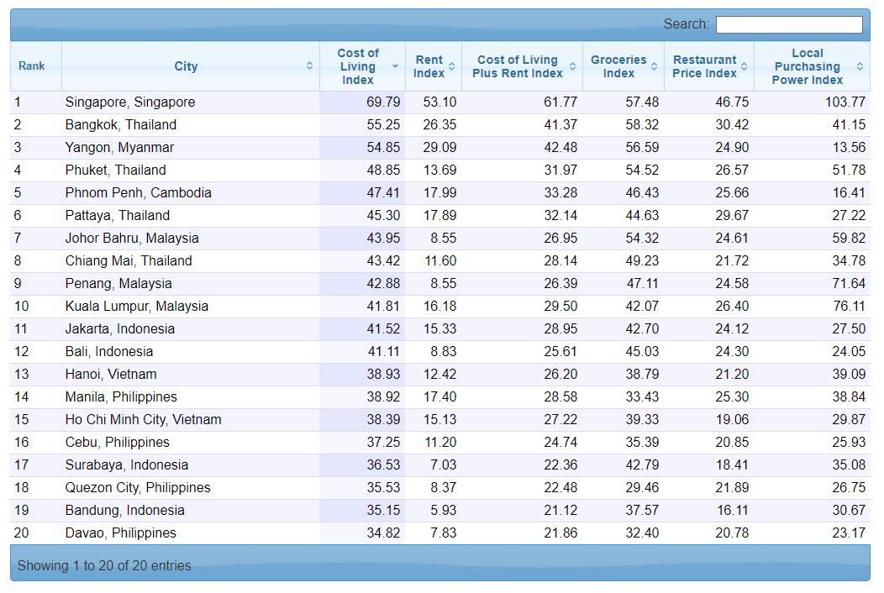Sort by Groceries Index column header
The width and height of the screenshot is (884, 593).
pos(624,66)
